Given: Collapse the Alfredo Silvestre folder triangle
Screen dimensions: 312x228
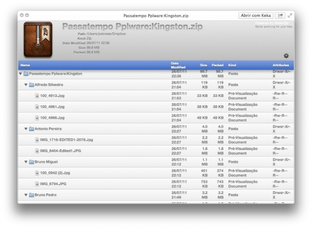Looking at the screenshot, I should pyautogui.click(x=26, y=85).
